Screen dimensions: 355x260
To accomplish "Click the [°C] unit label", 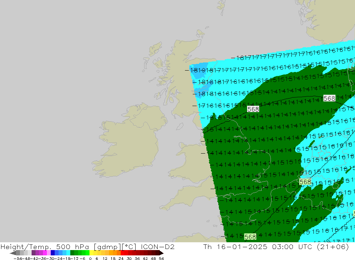I will point(129,247).
